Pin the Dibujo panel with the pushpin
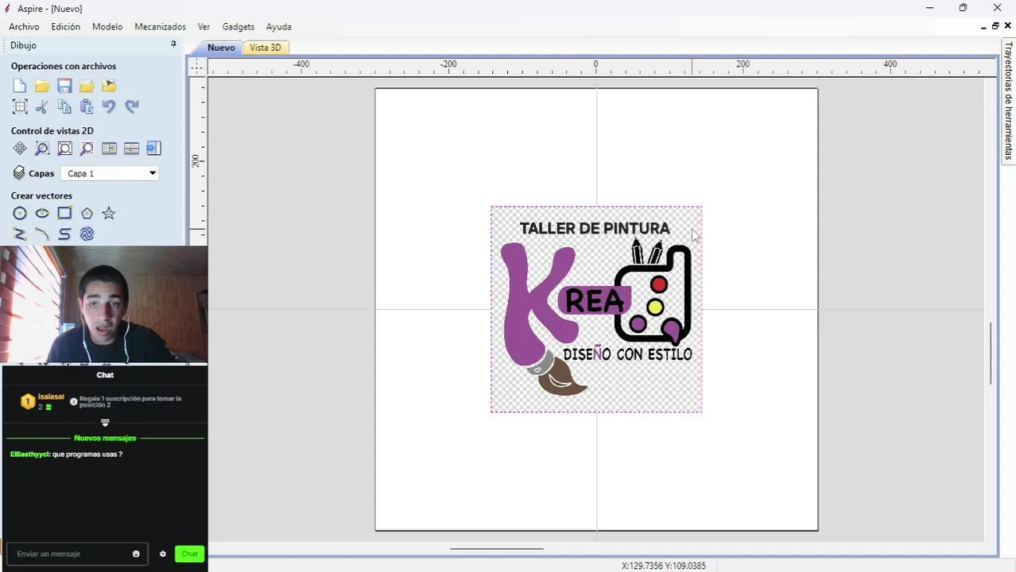 pyautogui.click(x=173, y=45)
